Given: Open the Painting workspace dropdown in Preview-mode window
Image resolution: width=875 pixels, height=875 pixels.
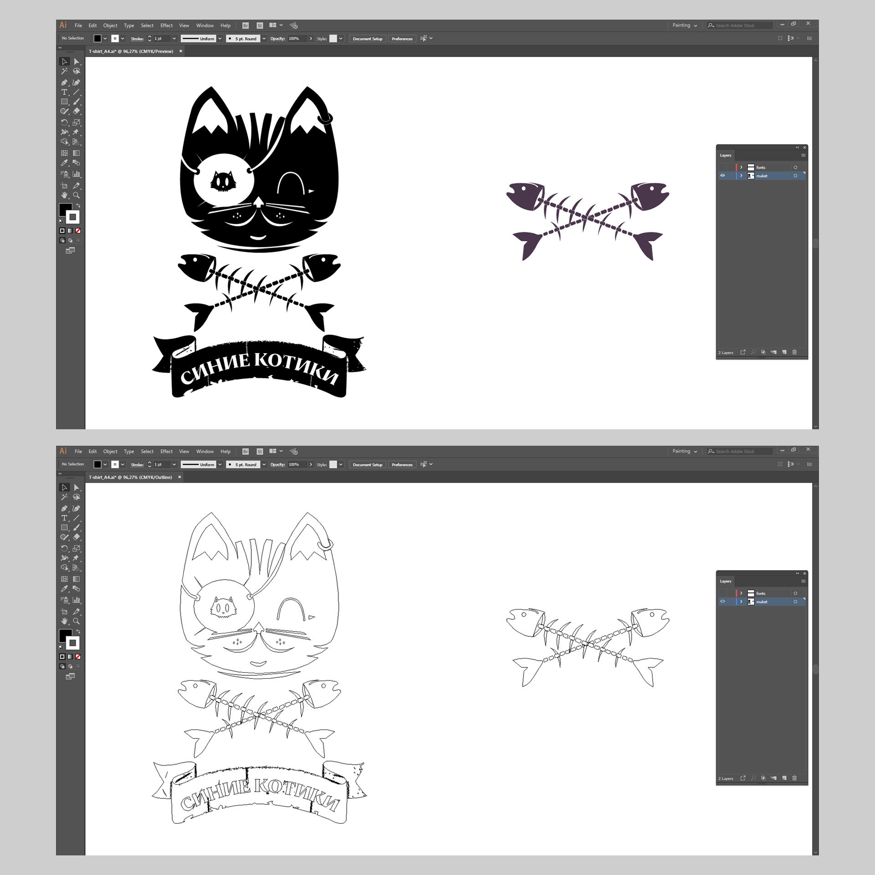Looking at the screenshot, I should (685, 26).
